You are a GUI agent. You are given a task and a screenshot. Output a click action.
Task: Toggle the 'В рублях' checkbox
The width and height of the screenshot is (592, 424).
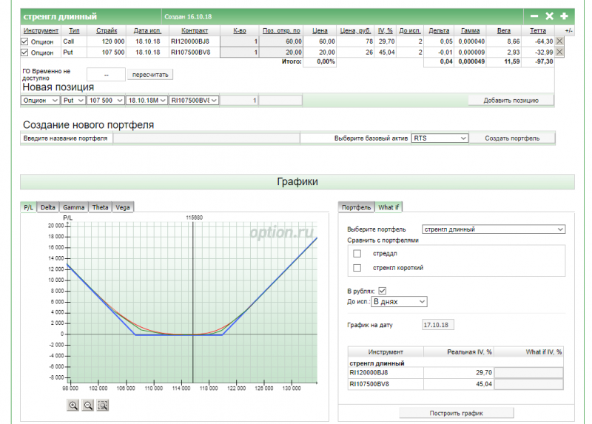point(383,291)
